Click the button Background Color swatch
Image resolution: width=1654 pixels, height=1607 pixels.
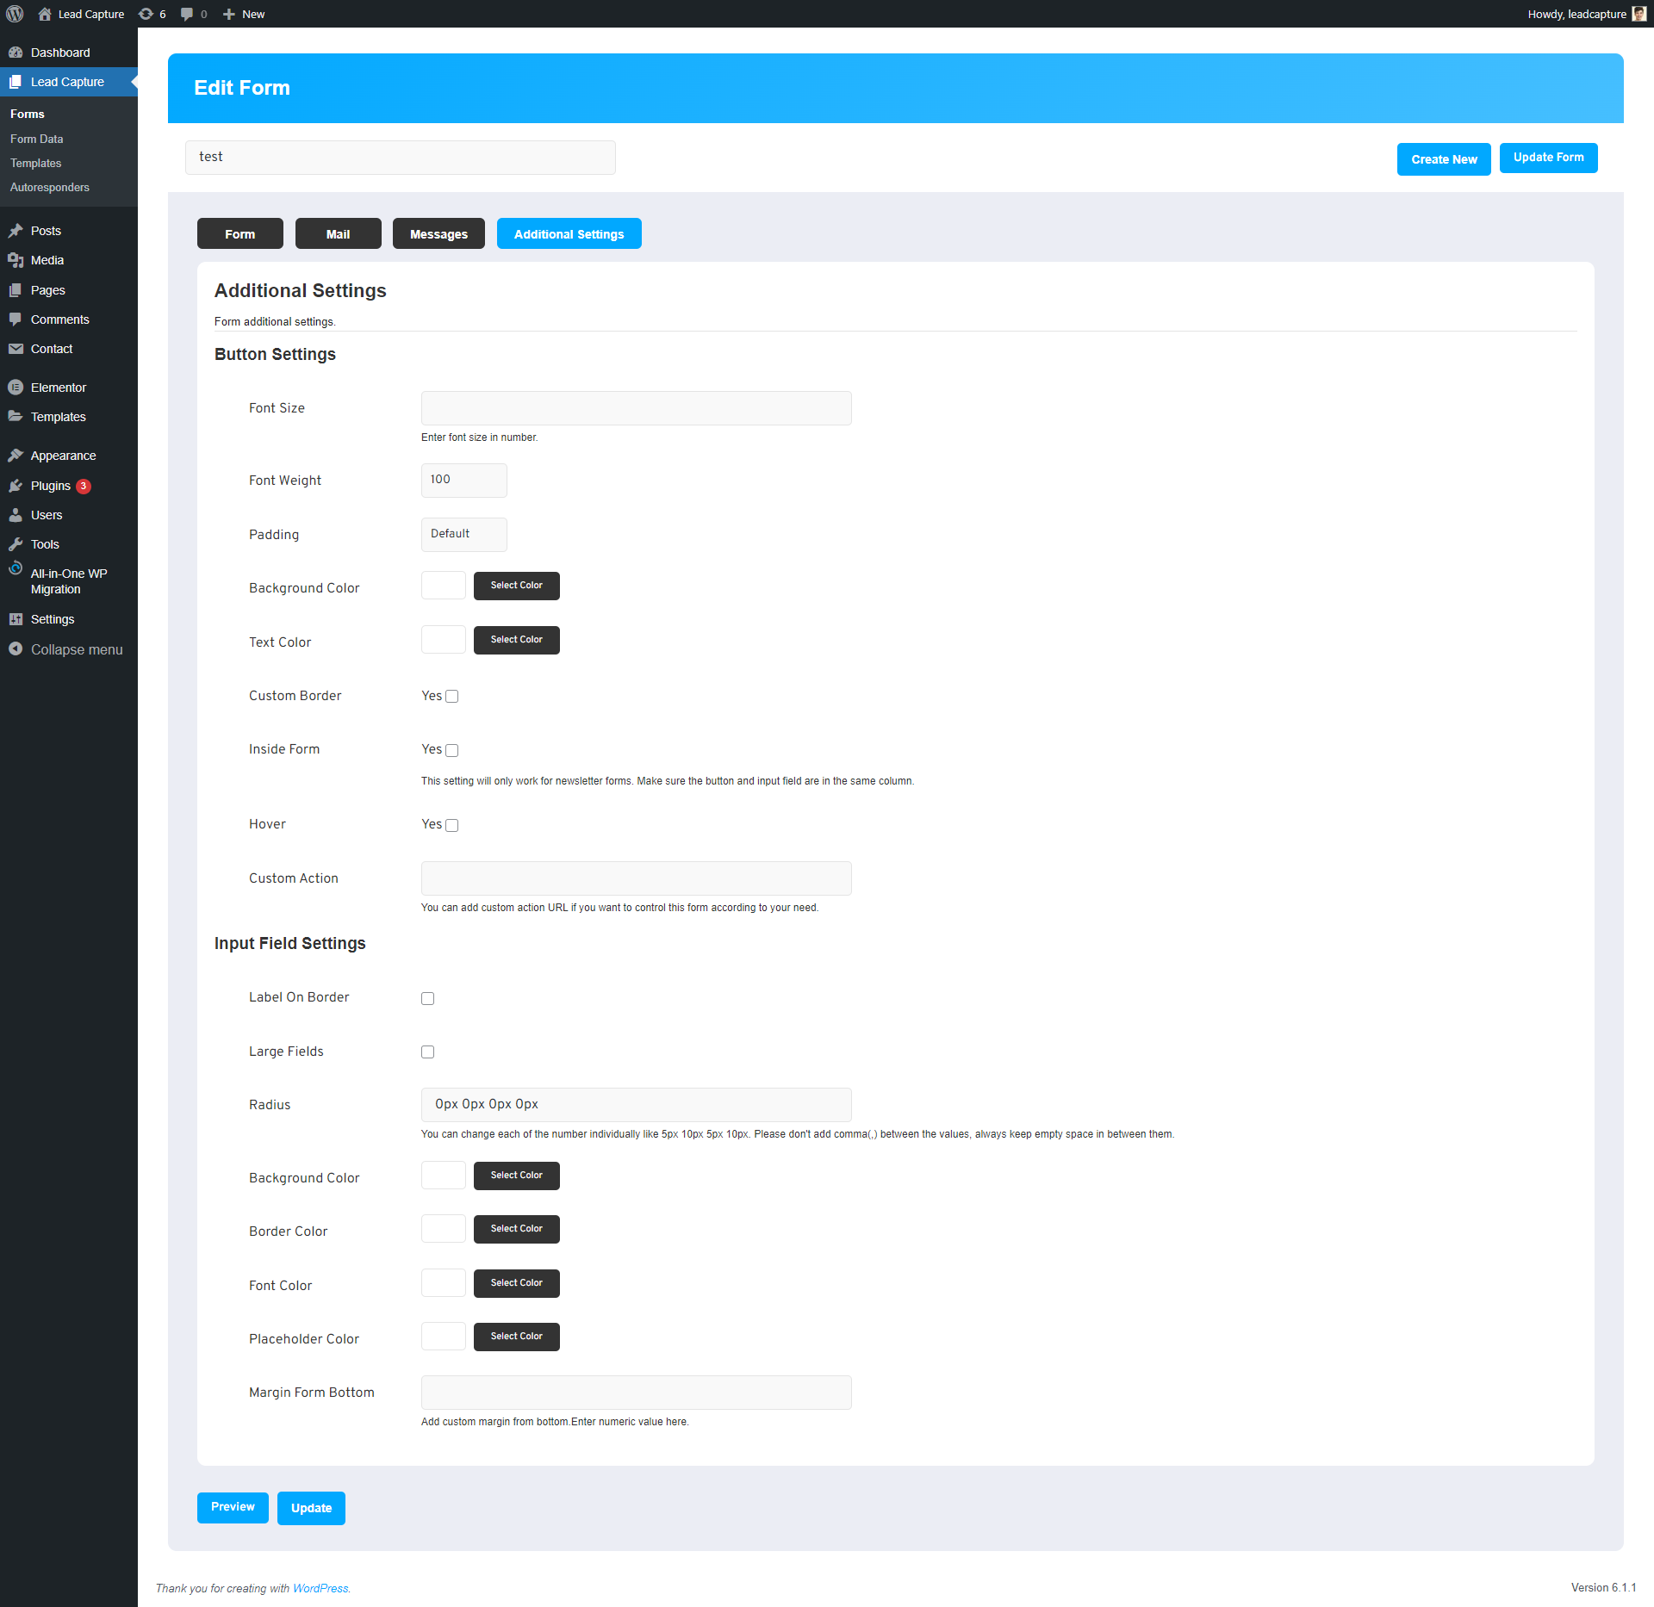444,586
